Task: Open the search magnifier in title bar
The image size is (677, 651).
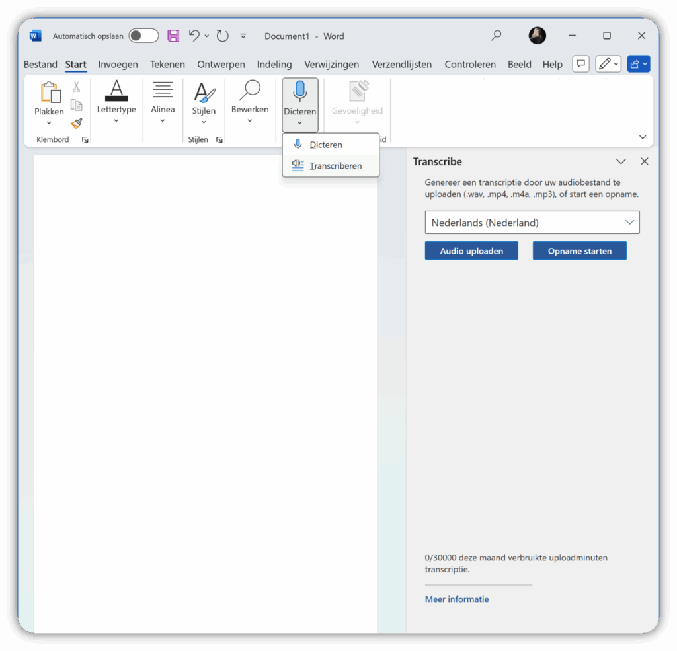Action: coord(496,36)
